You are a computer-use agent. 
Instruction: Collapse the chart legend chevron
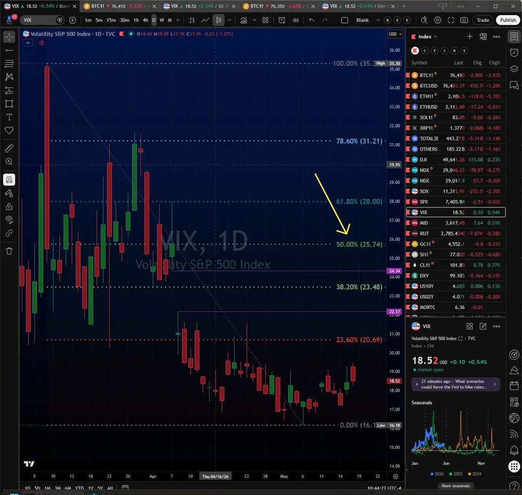click(x=28, y=43)
